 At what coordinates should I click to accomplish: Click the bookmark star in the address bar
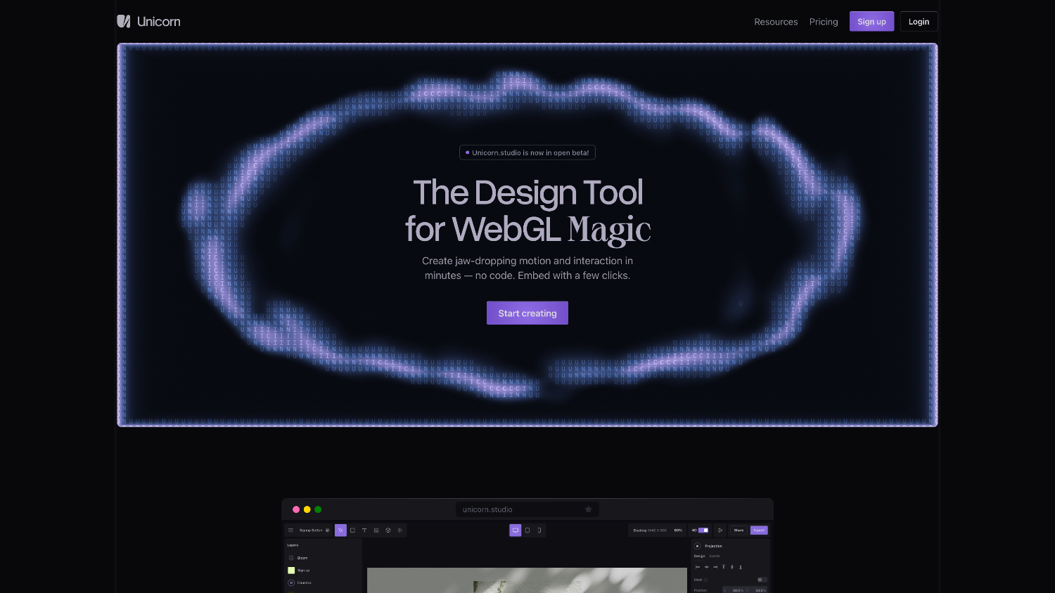[589, 509]
